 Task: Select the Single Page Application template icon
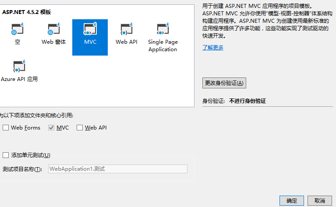163,29
